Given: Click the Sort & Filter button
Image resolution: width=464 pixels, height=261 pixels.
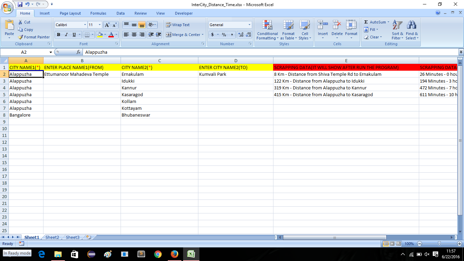Looking at the screenshot, I should click(397, 30).
